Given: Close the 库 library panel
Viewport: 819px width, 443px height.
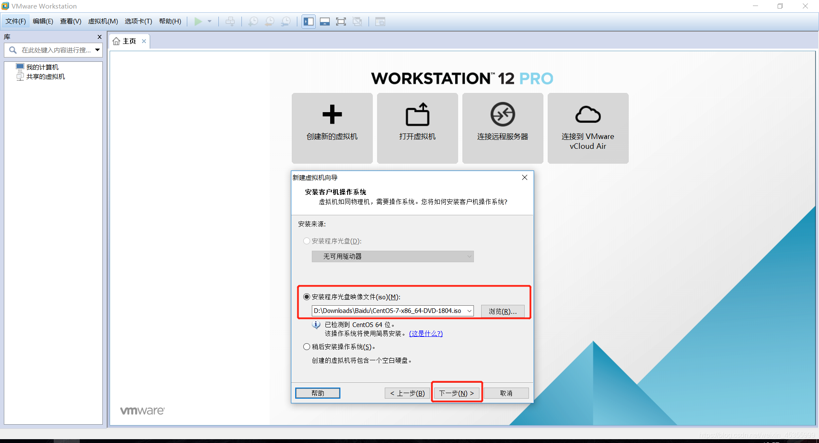Looking at the screenshot, I should 99,37.
